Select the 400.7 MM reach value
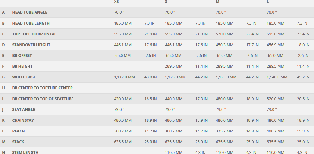Image resolution: width=314 pixels, height=154 pixels. tap(275, 131)
